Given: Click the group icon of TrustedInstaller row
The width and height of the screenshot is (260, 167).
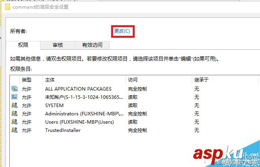Looking at the screenshot, I should [x=15, y=130].
